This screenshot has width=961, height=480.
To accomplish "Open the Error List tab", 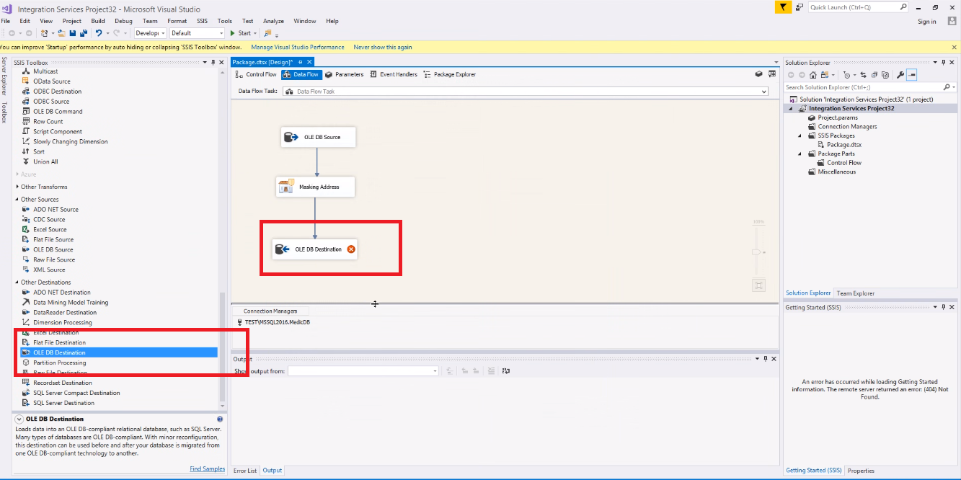I will tap(245, 471).
